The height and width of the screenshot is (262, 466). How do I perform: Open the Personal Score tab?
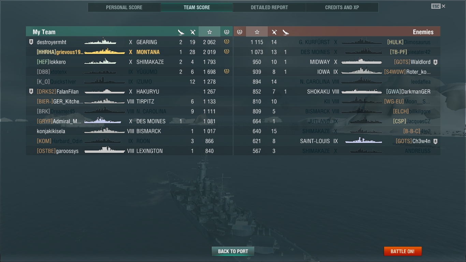124,7
